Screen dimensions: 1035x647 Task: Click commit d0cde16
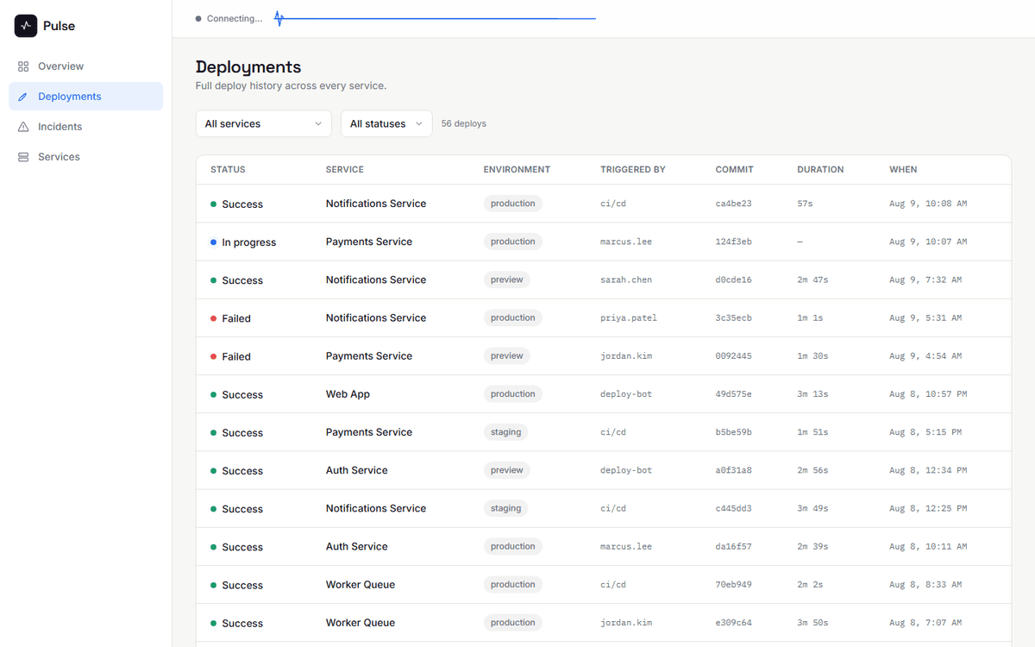point(734,280)
